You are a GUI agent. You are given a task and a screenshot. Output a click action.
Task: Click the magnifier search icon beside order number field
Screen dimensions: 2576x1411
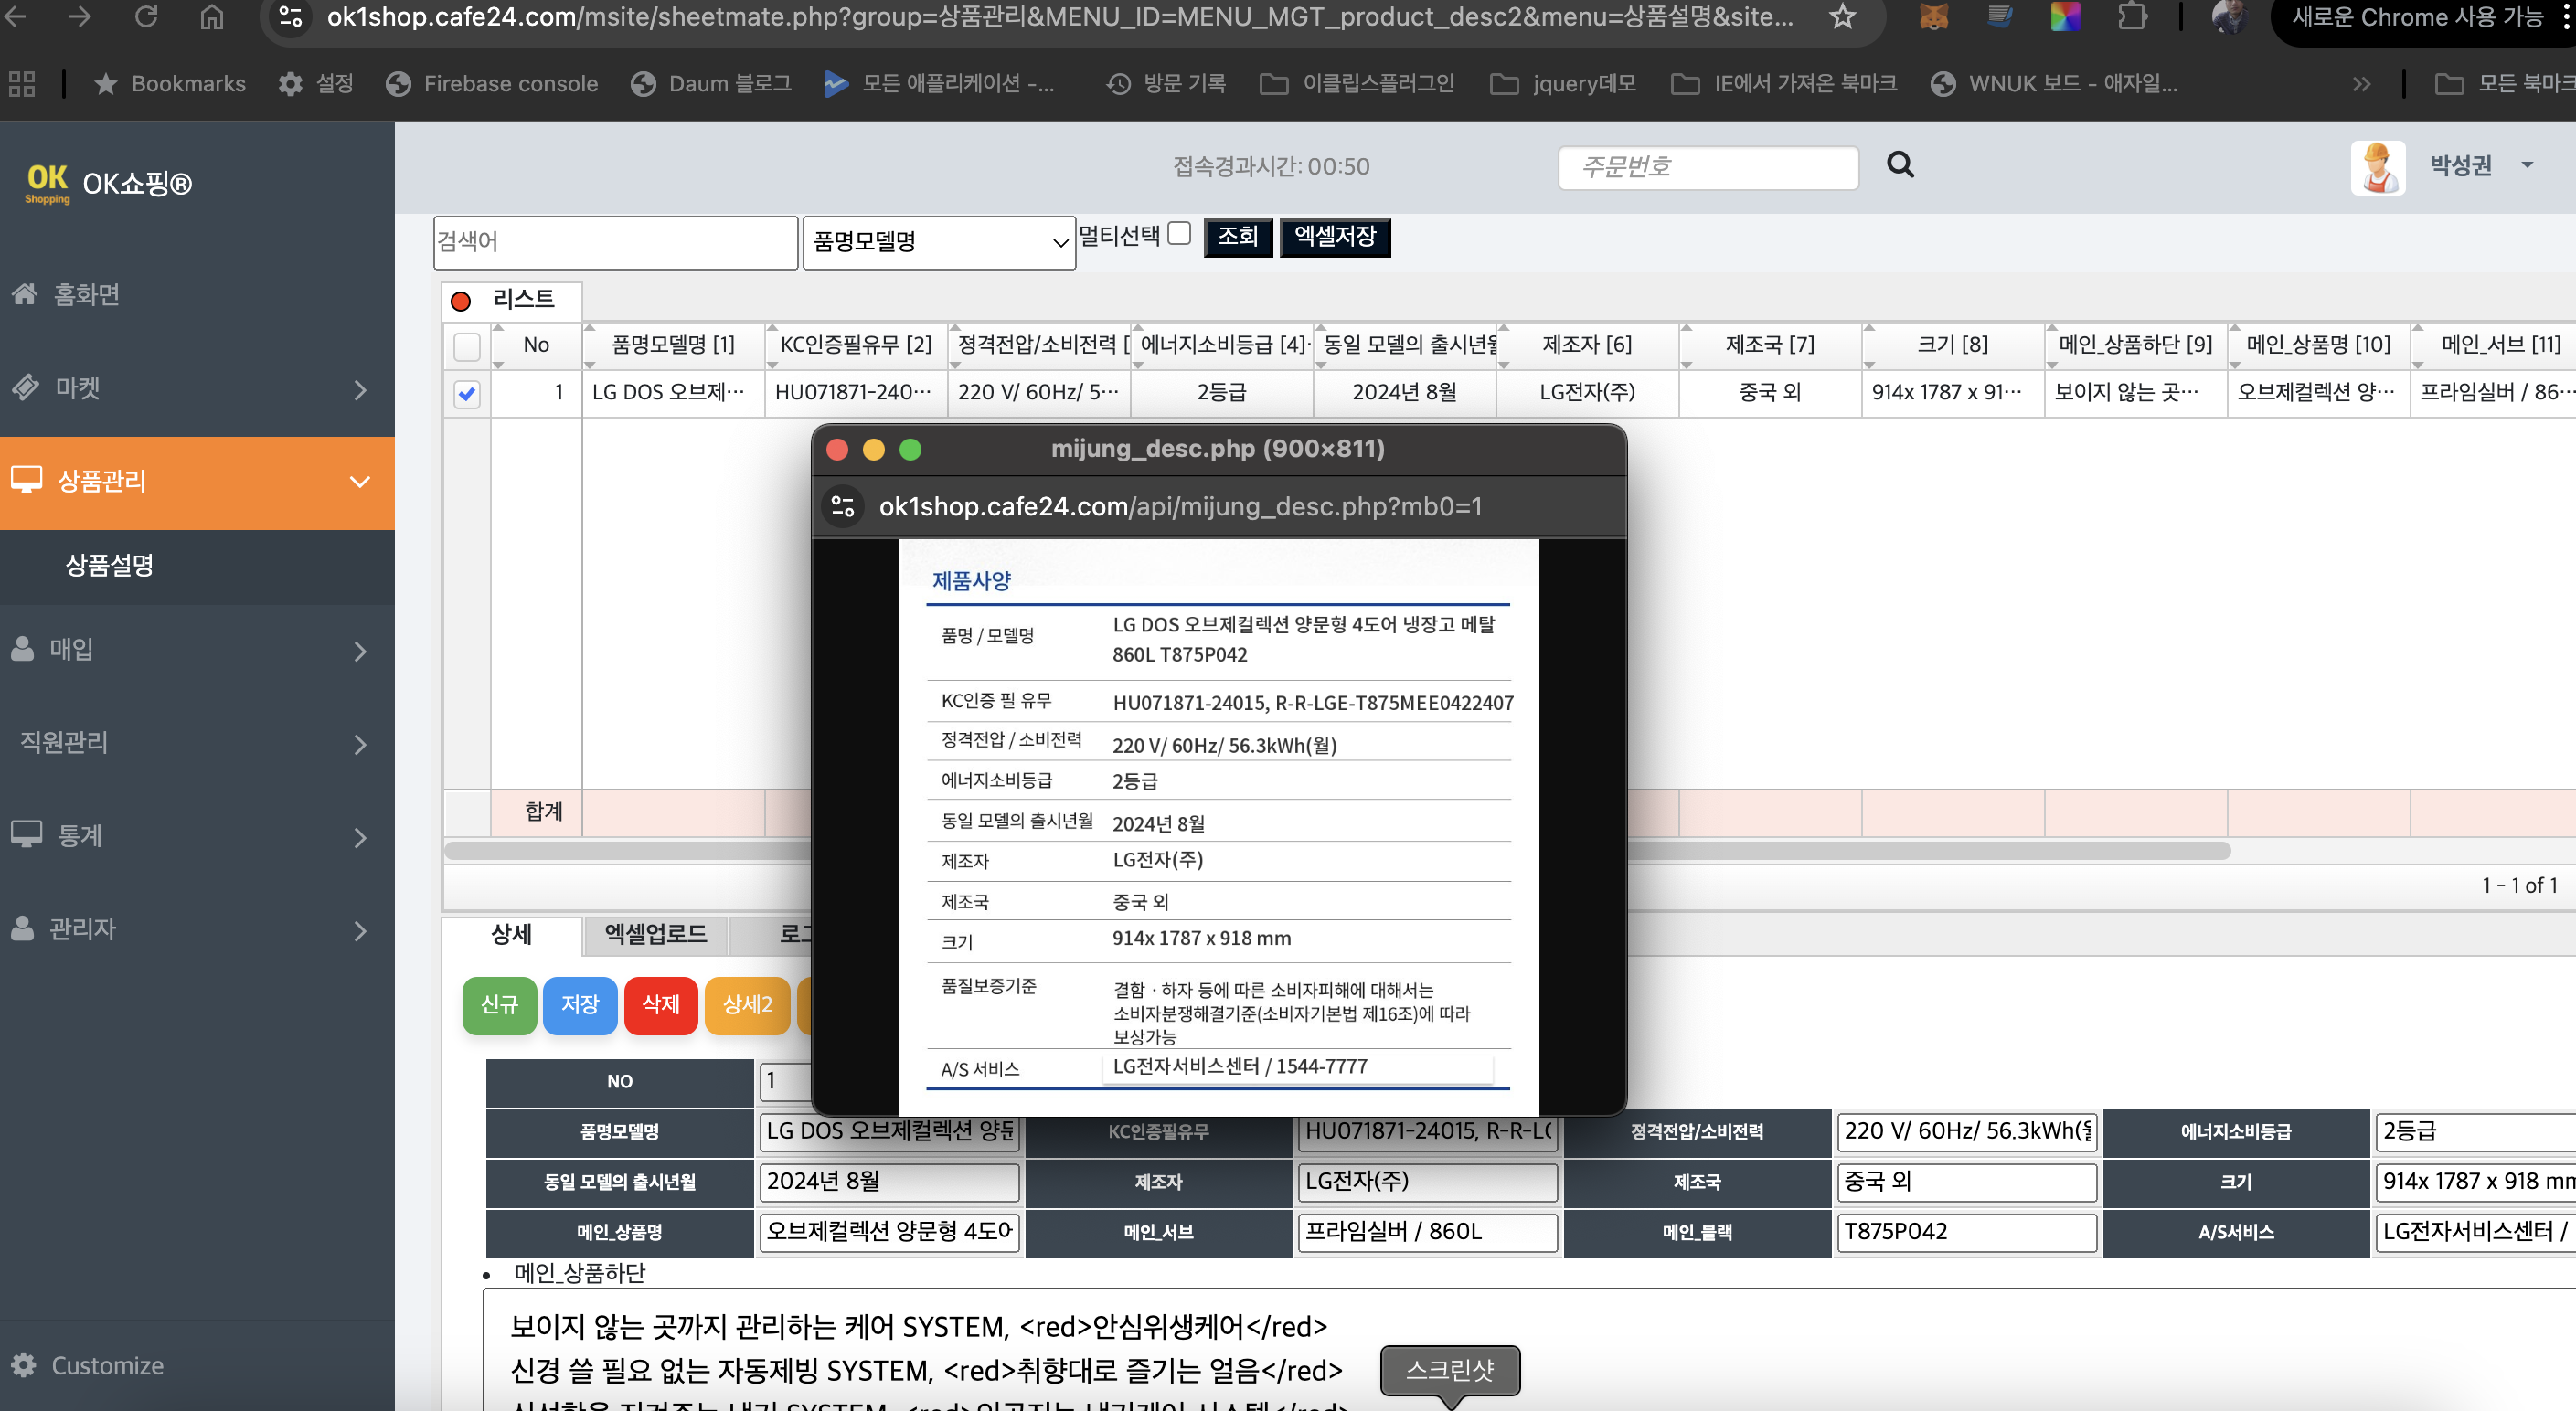click(x=1900, y=165)
